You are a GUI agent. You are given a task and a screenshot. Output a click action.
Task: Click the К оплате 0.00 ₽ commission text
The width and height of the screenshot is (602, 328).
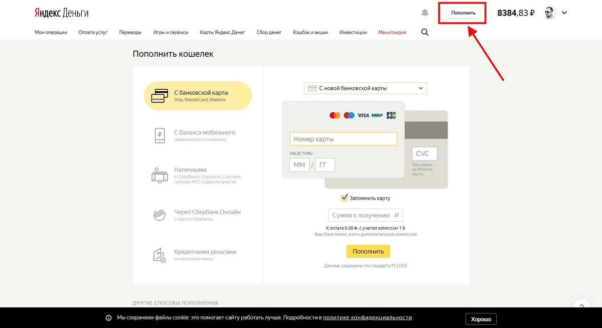point(366,228)
